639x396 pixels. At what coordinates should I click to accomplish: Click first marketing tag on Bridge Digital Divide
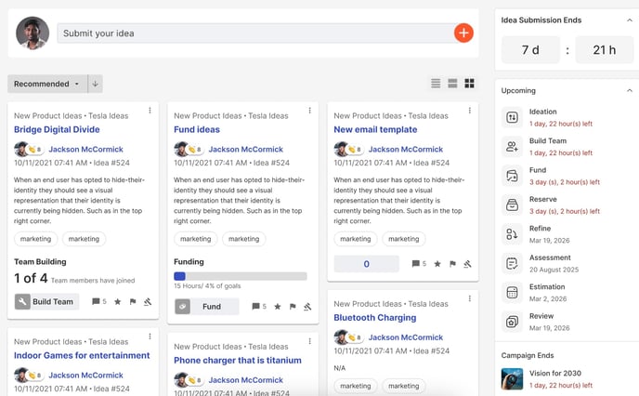click(36, 239)
